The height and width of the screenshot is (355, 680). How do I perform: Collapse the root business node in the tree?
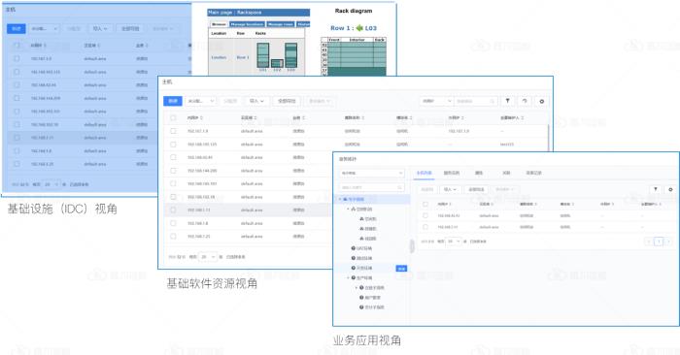click(340, 199)
